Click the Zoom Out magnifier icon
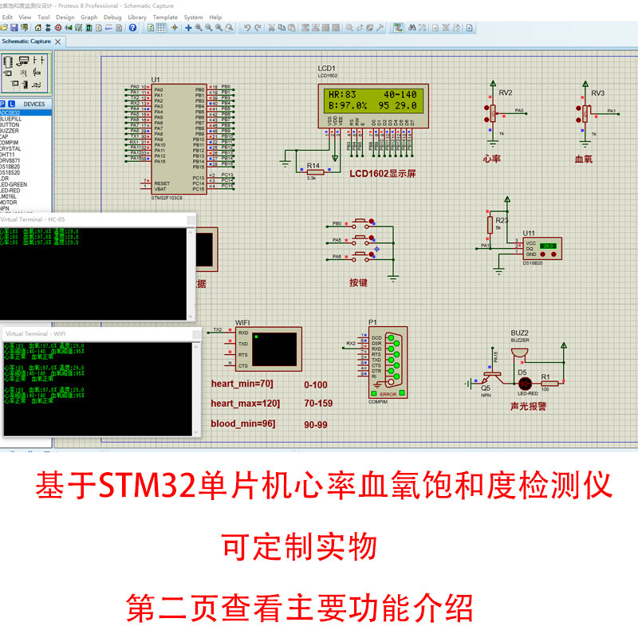The width and height of the screenshot is (638, 638). point(209,28)
